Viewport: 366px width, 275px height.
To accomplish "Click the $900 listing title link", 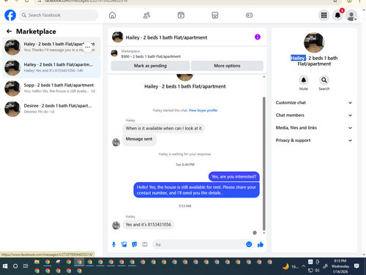I will point(151,56).
